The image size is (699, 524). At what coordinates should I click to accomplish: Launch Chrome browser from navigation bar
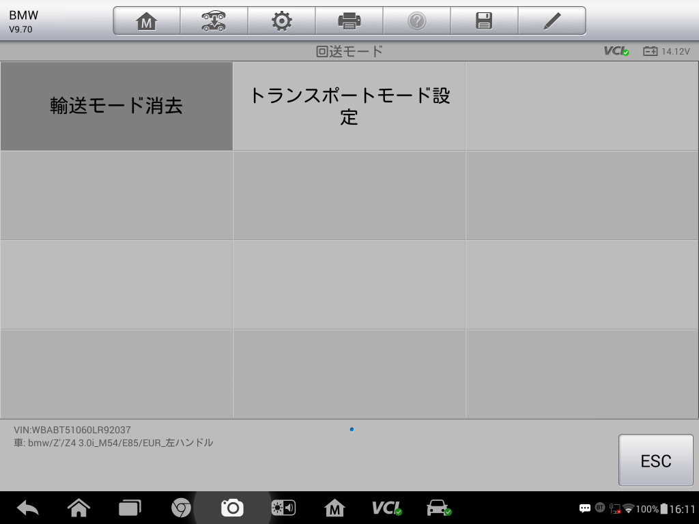[181, 508]
